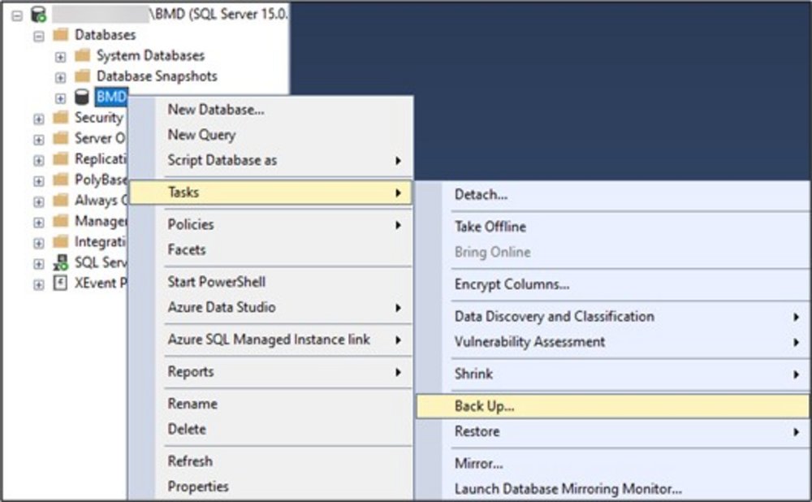Click Detach... in the Tasks submenu
Screen dimensions: 812x502
point(481,195)
